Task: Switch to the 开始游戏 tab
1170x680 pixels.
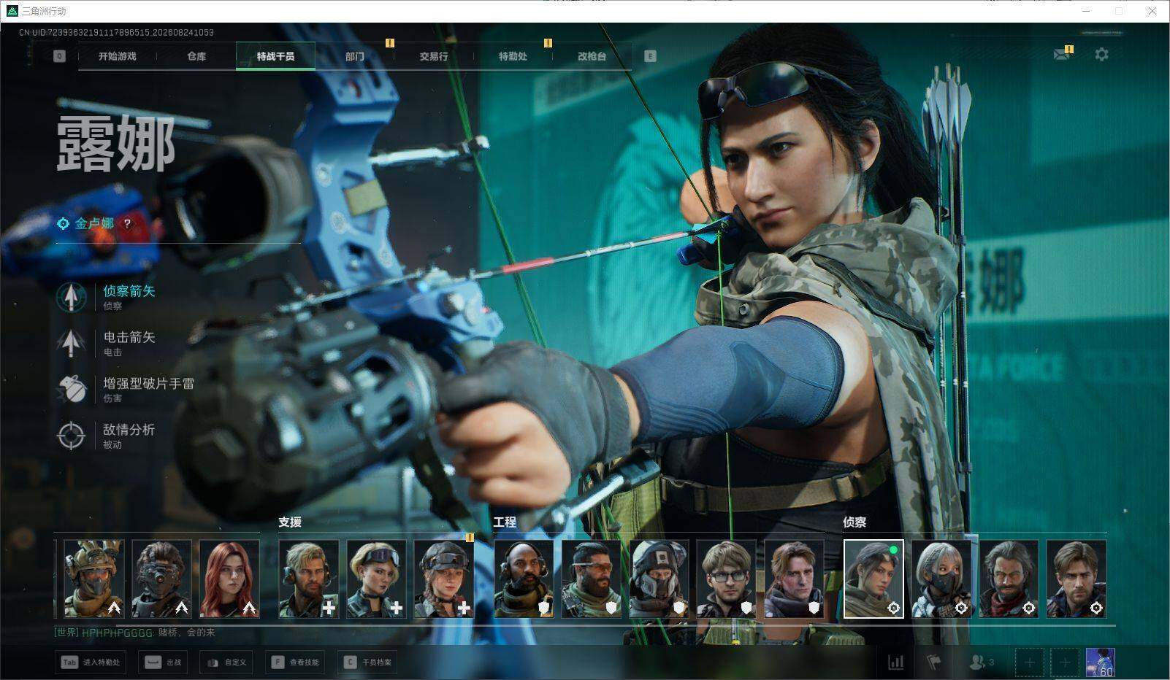Action: (x=118, y=56)
